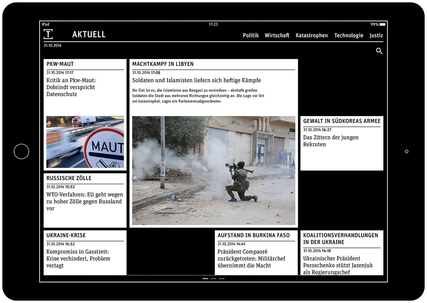Select the first page indicator dash
427x303 pixels.
click(205, 279)
